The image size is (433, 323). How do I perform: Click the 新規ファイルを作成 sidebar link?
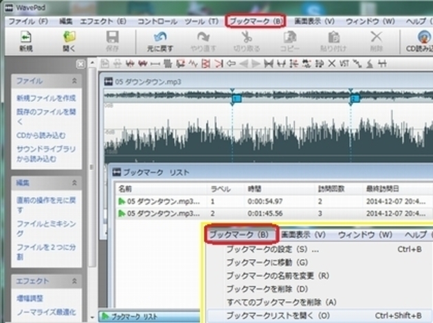point(46,98)
